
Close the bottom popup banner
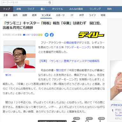pos(65,121)
